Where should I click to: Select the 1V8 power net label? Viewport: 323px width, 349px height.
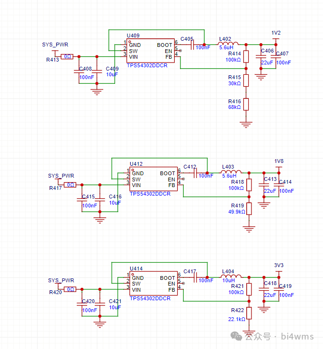[279, 161]
